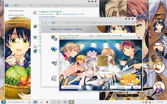
Task: Click the Programs and Features icon
Action: click(x=35, y=13)
